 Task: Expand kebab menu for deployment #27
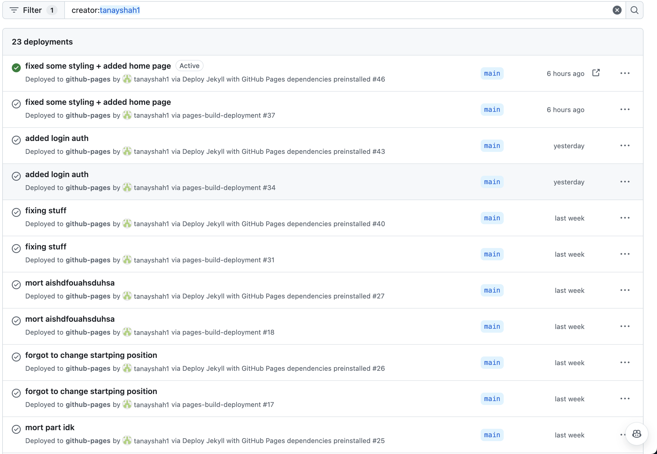point(624,290)
